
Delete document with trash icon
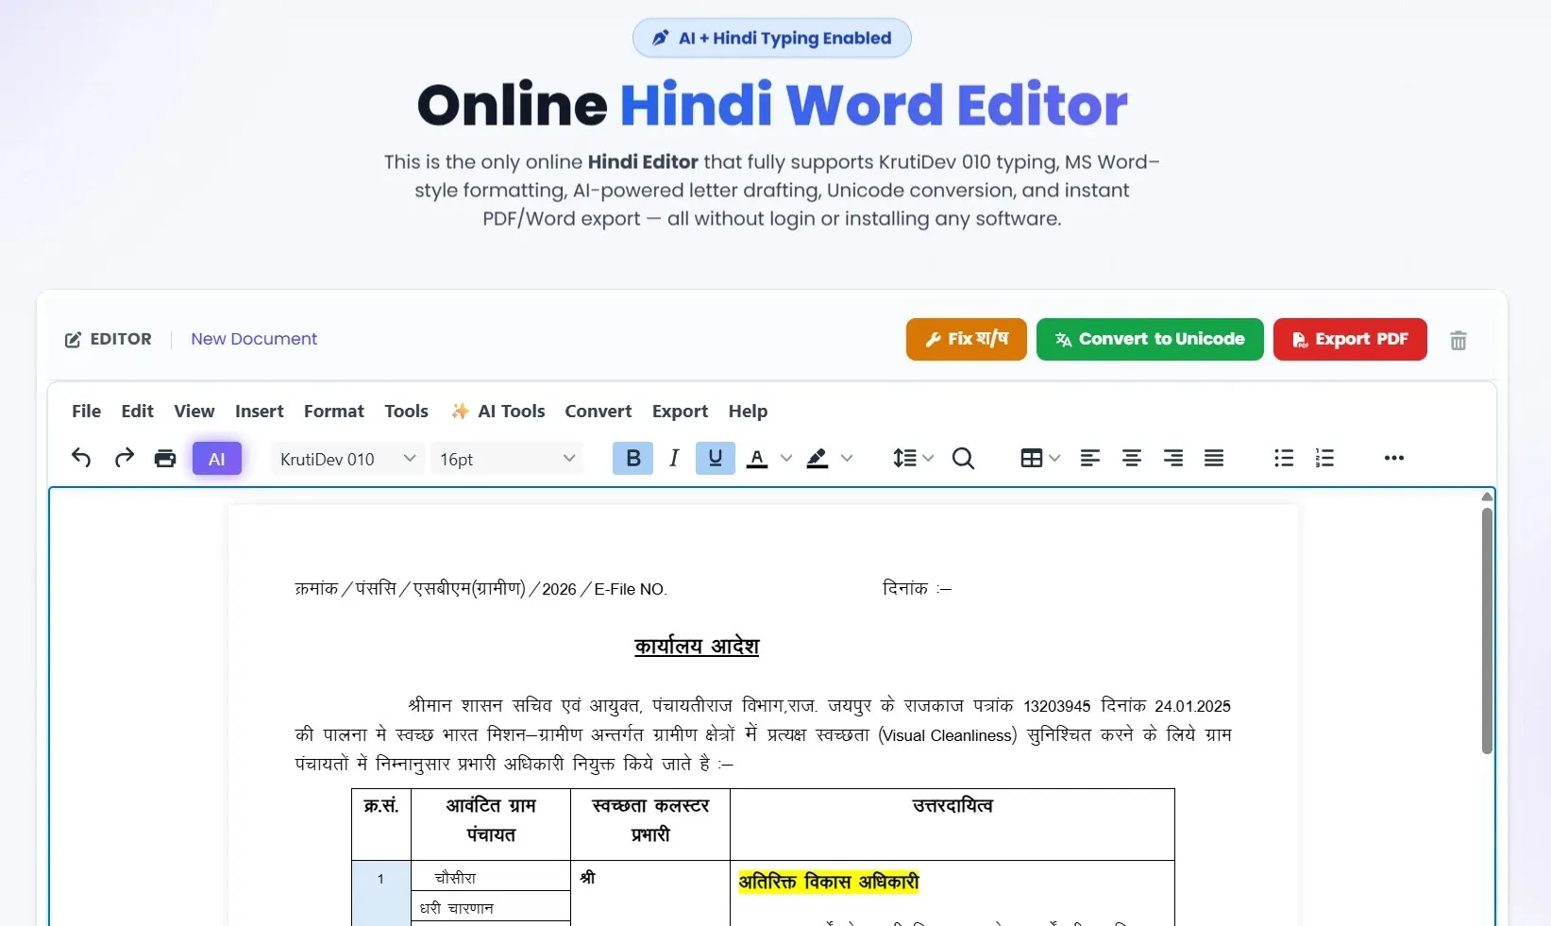(1458, 339)
